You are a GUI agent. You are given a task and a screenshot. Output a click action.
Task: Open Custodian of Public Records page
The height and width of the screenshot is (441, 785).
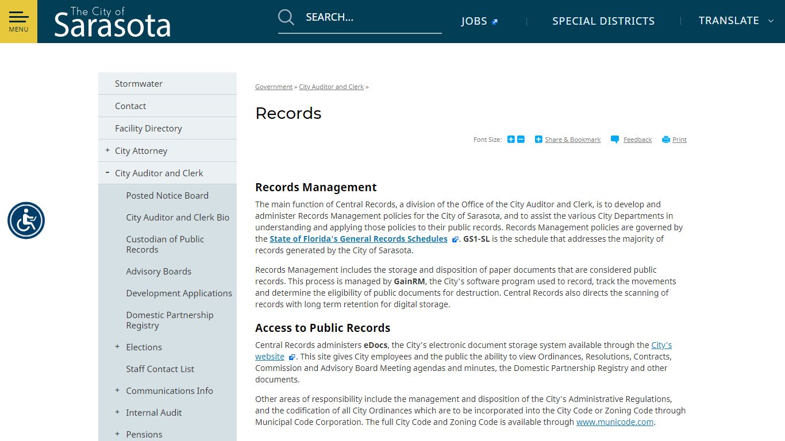[165, 244]
